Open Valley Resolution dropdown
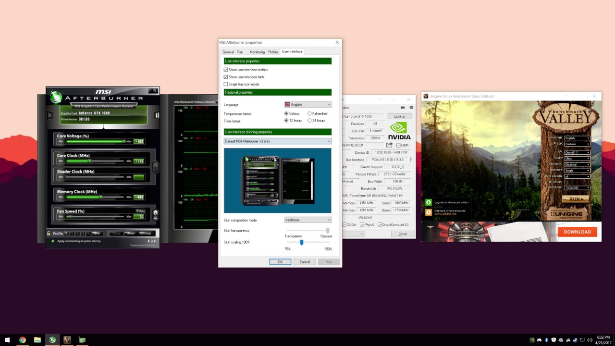 pyautogui.click(x=577, y=188)
